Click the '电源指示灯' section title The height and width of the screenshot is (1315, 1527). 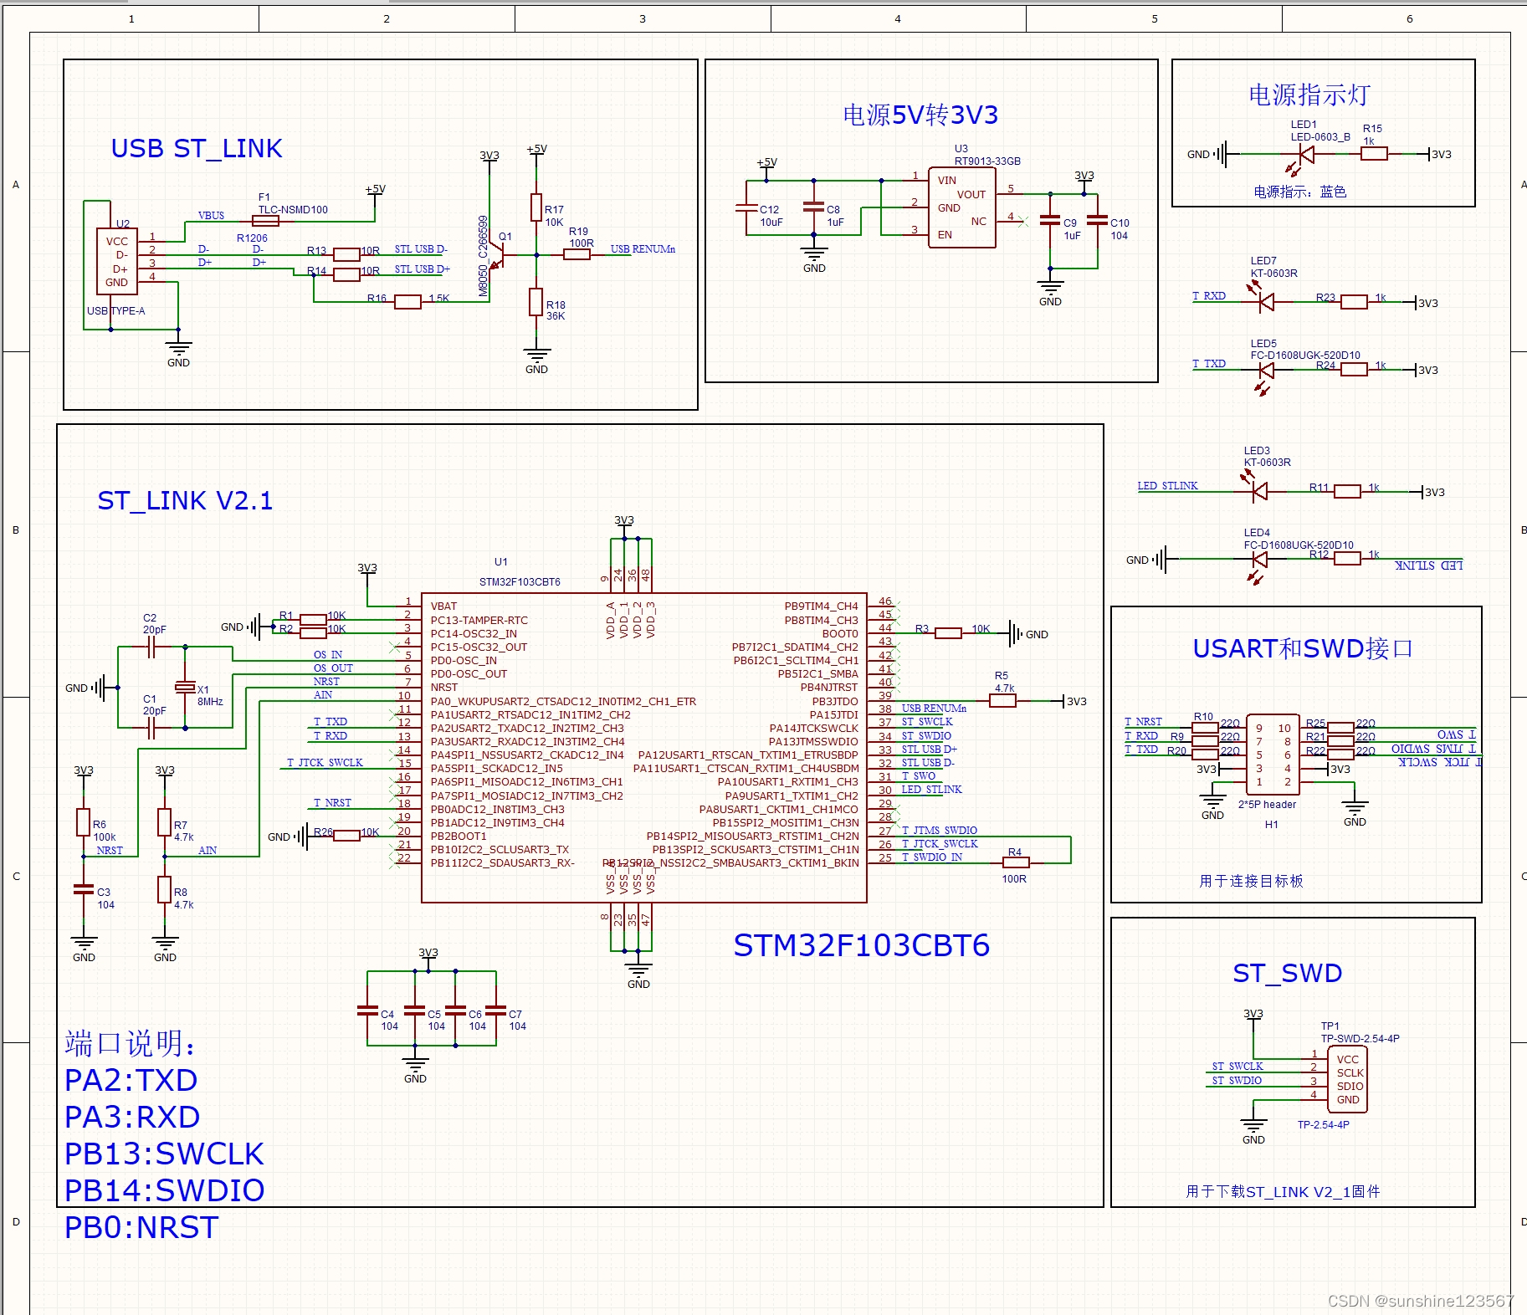coord(1309,95)
